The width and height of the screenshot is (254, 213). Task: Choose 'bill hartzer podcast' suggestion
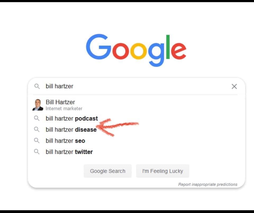[x=136, y=118]
